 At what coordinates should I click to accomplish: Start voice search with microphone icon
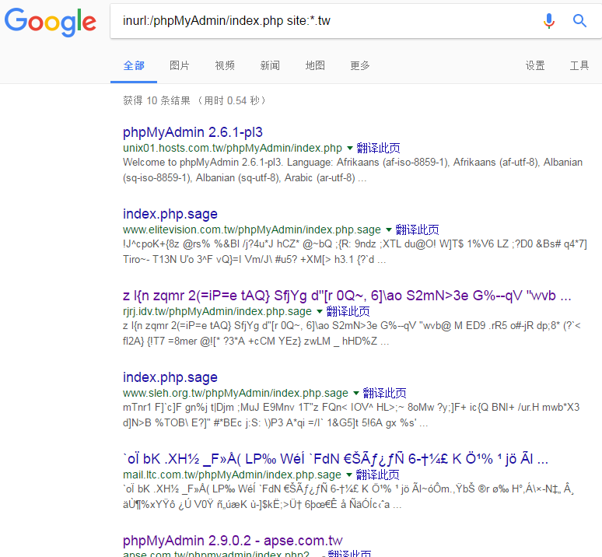pos(549,21)
